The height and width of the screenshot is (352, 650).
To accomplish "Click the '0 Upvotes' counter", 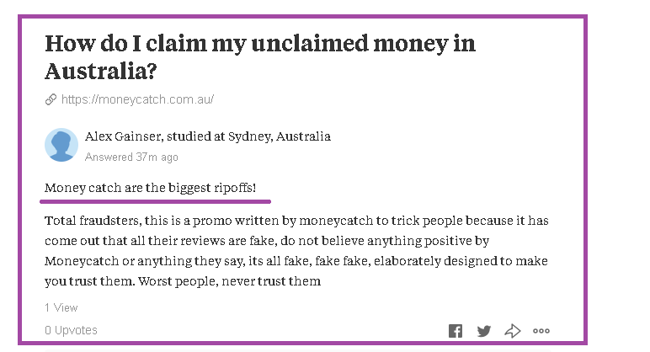I will click(71, 330).
